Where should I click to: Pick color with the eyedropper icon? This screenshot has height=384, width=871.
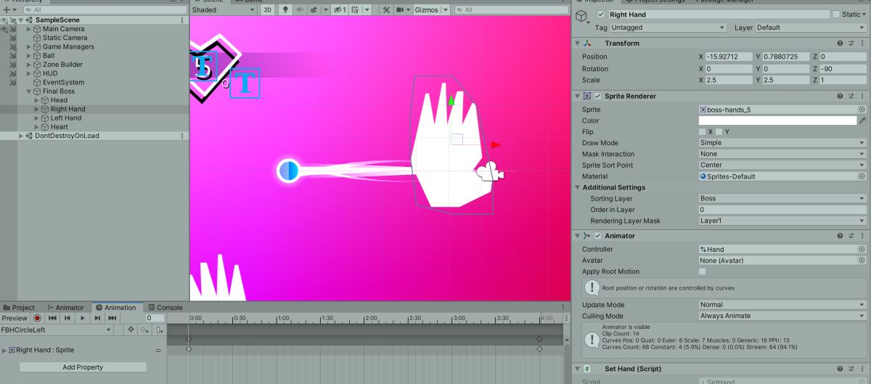tap(862, 120)
